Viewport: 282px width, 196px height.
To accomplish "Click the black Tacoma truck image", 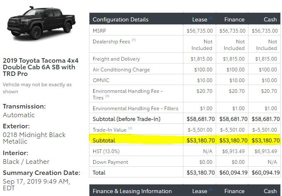I will pyautogui.click(x=41, y=23).
